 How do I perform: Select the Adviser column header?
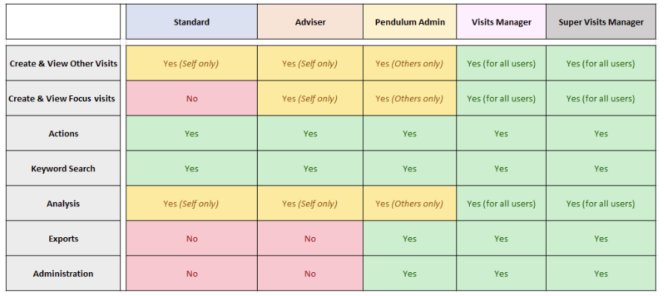[310, 22]
